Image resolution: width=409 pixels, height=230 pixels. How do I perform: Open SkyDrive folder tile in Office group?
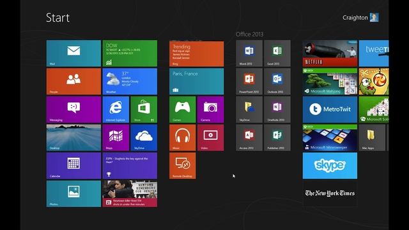pyautogui.click(x=249, y=109)
